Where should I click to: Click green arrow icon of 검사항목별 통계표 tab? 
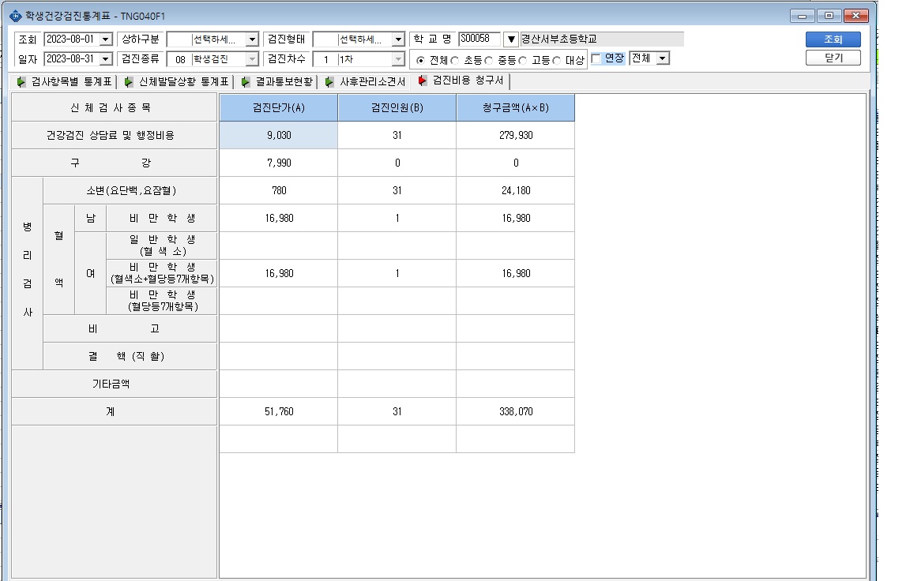click(21, 82)
